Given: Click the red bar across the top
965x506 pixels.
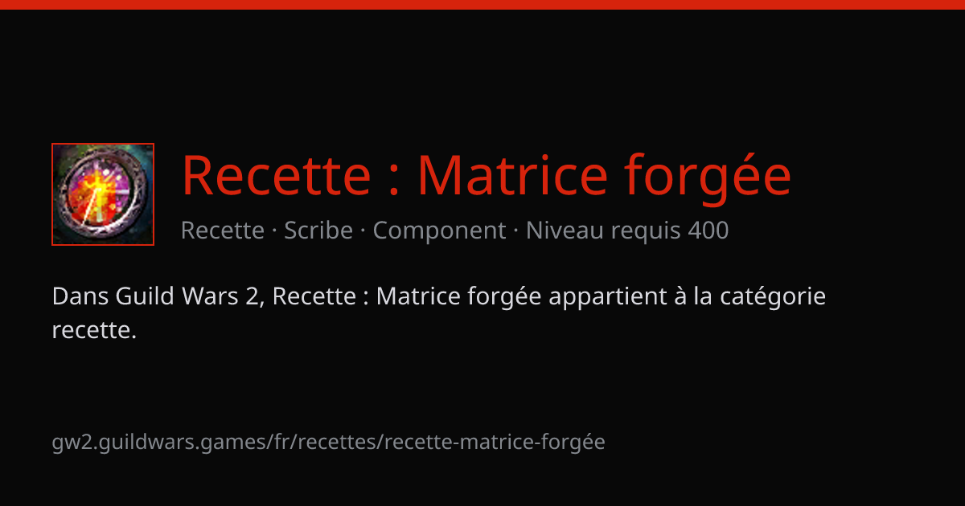Looking at the screenshot, I should [482, 5].
